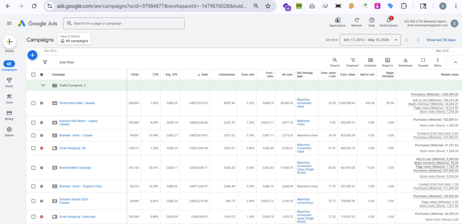
Task: Open Goals in the sidebar
Action: tap(9, 82)
